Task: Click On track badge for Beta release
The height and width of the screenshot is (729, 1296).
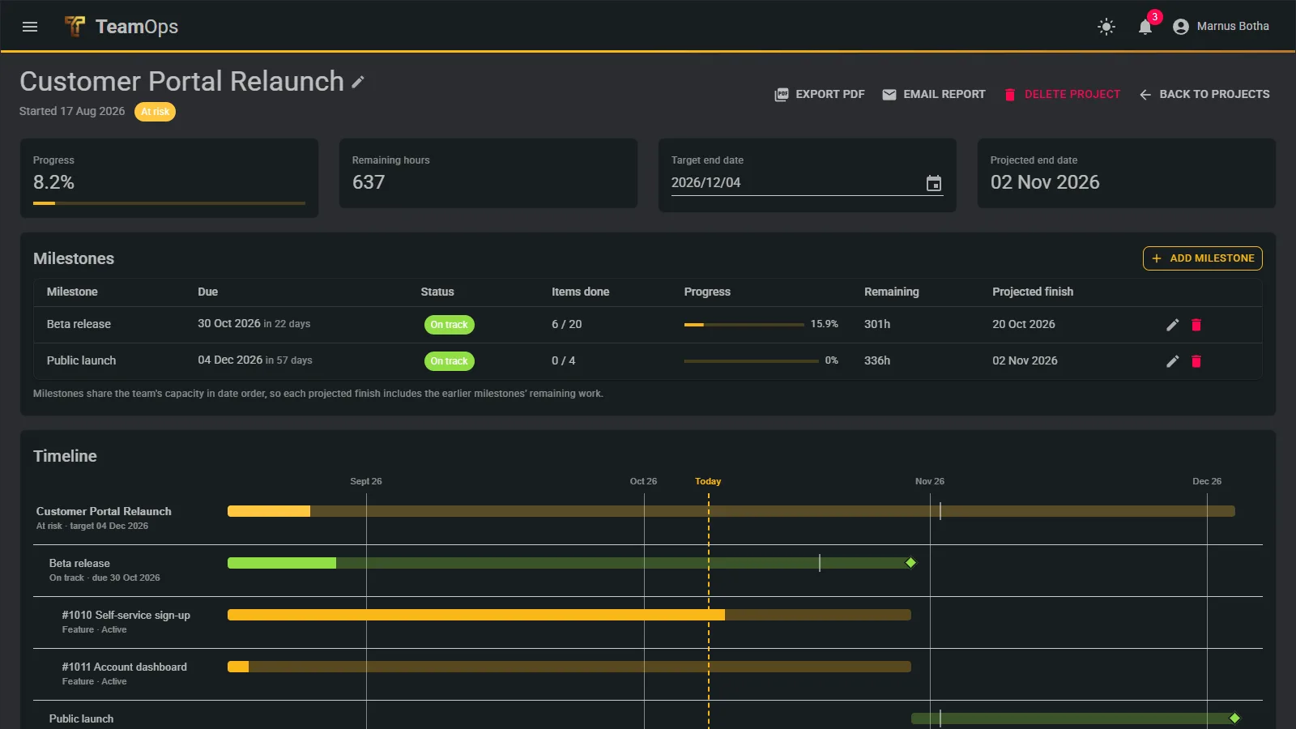Action: [450, 325]
